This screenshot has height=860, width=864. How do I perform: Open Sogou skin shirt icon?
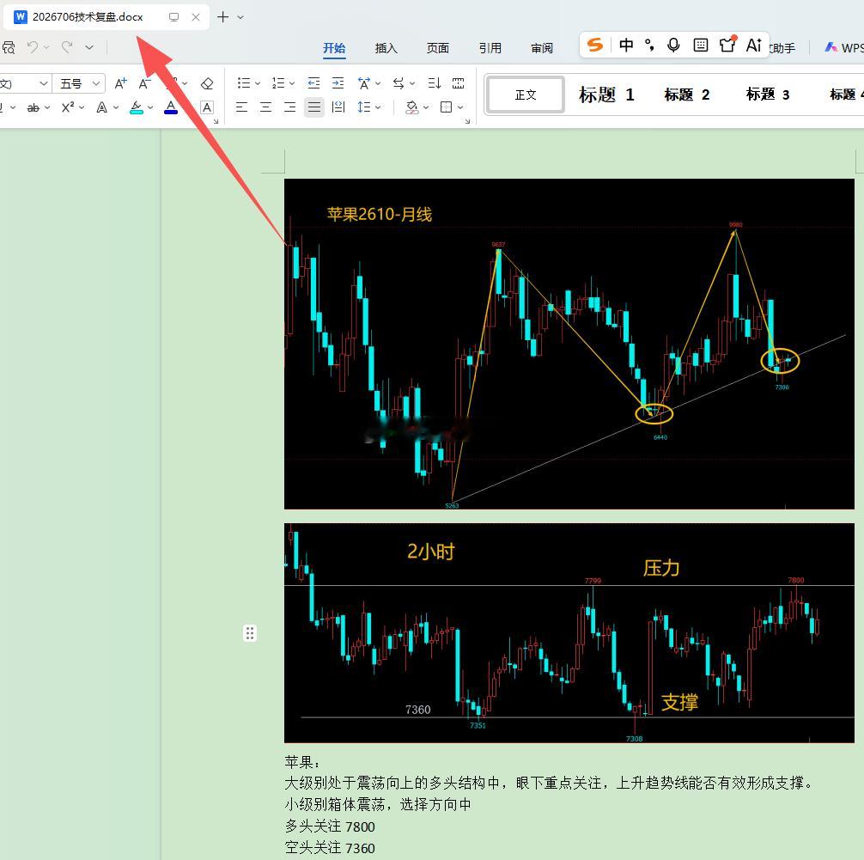727,45
